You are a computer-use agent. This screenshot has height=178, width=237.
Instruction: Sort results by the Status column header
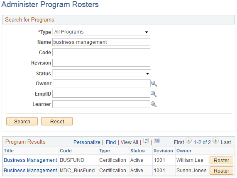tap(138, 151)
